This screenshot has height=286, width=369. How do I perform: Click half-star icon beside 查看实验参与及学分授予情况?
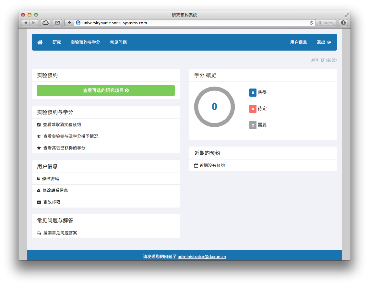(x=39, y=136)
